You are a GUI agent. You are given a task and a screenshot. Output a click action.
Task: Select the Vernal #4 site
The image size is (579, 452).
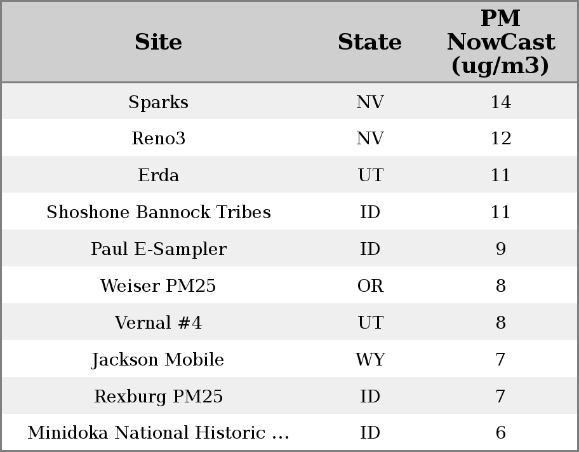tap(158, 323)
